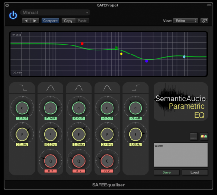Click the -3.4dB gain value field
This screenshot has height=195, width=217.
coord(136,118)
